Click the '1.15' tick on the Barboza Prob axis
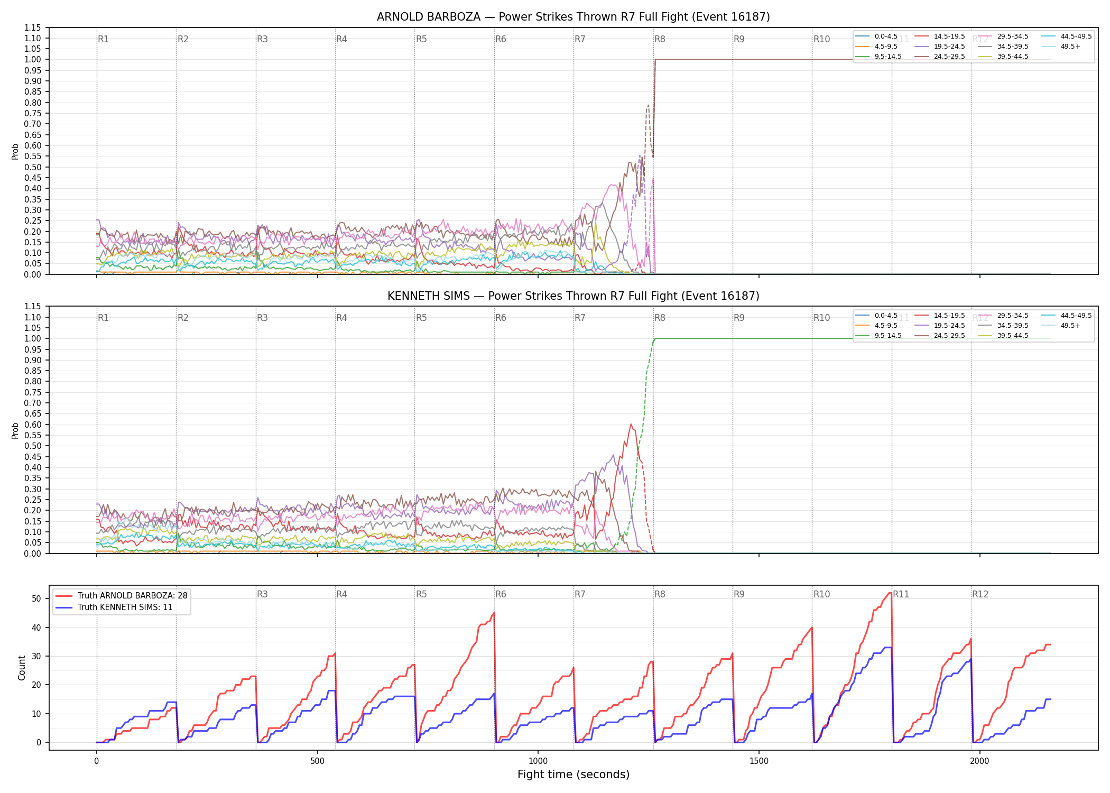The height and width of the screenshot is (793, 1110). click(x=33, y=27)
